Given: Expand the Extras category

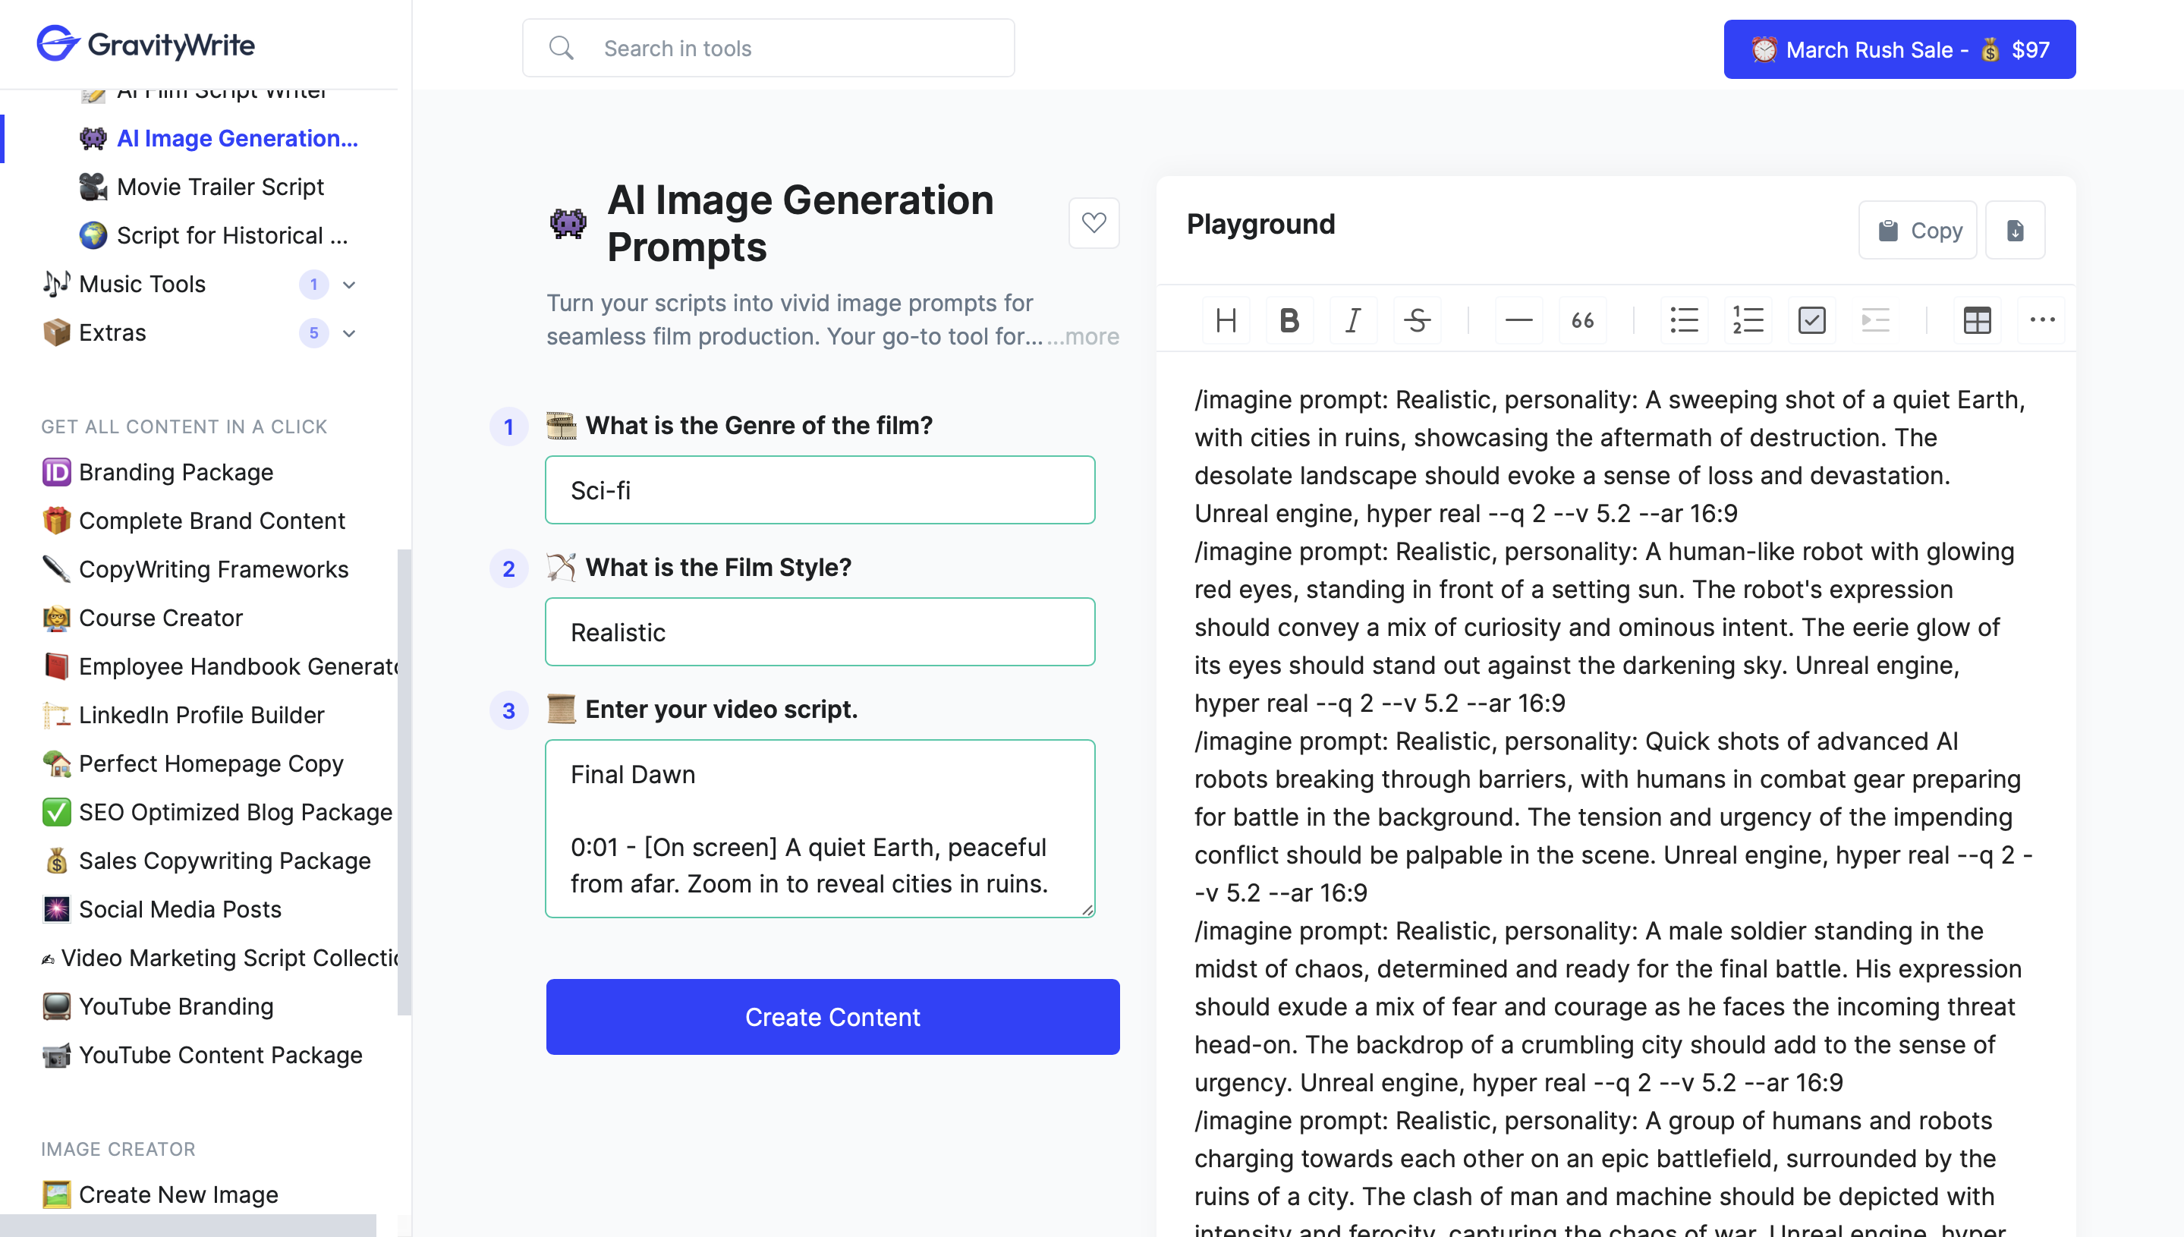Looking at the screenshot, I should [349, 333].
